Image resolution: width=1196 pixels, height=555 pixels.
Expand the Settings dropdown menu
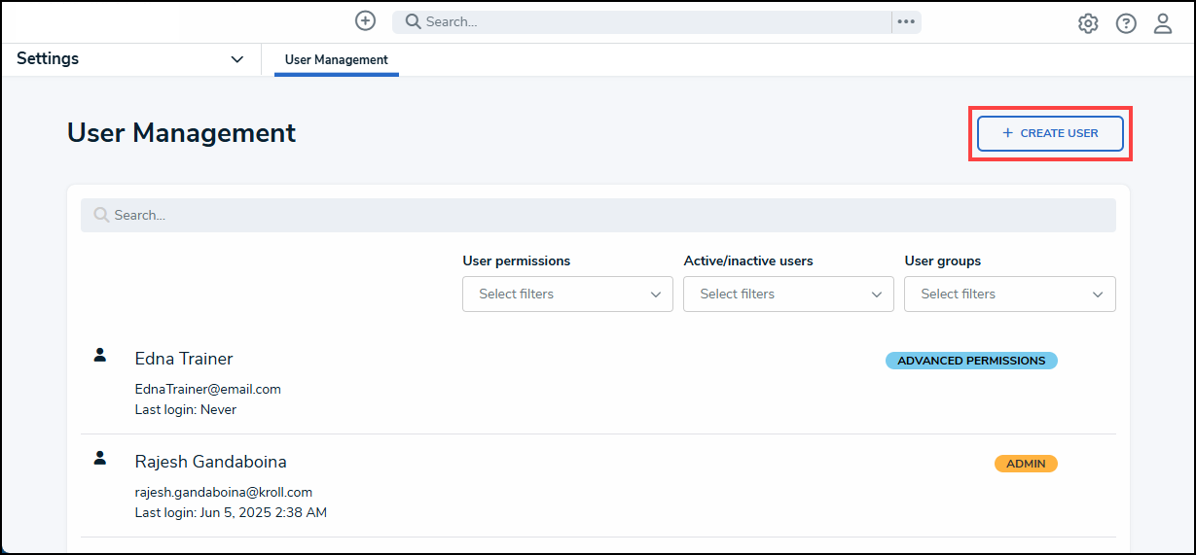point(130,59)
